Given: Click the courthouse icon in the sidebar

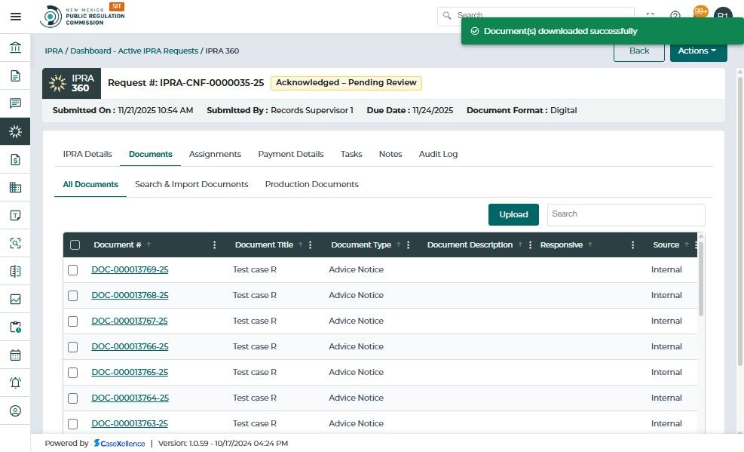Looking at the screenshot, I should (15, 48).
